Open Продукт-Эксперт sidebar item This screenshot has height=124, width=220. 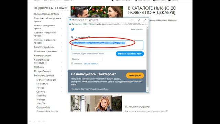click(x=42, y=71)
